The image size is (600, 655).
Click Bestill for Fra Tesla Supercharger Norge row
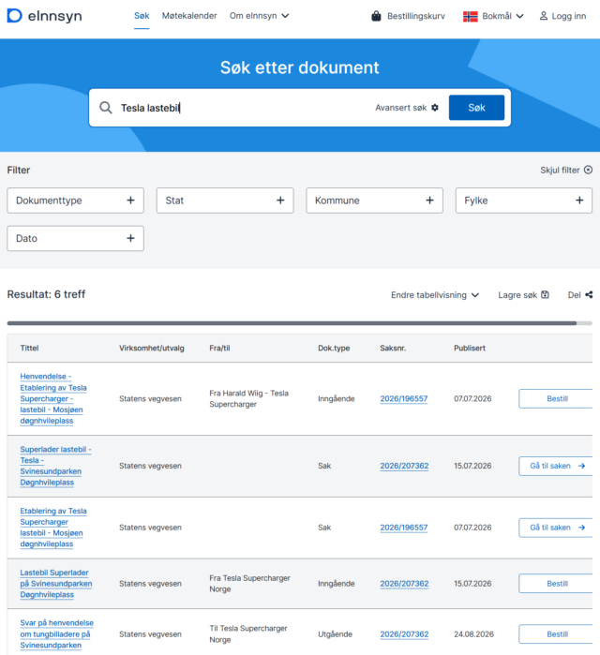[x=556, y=584]
